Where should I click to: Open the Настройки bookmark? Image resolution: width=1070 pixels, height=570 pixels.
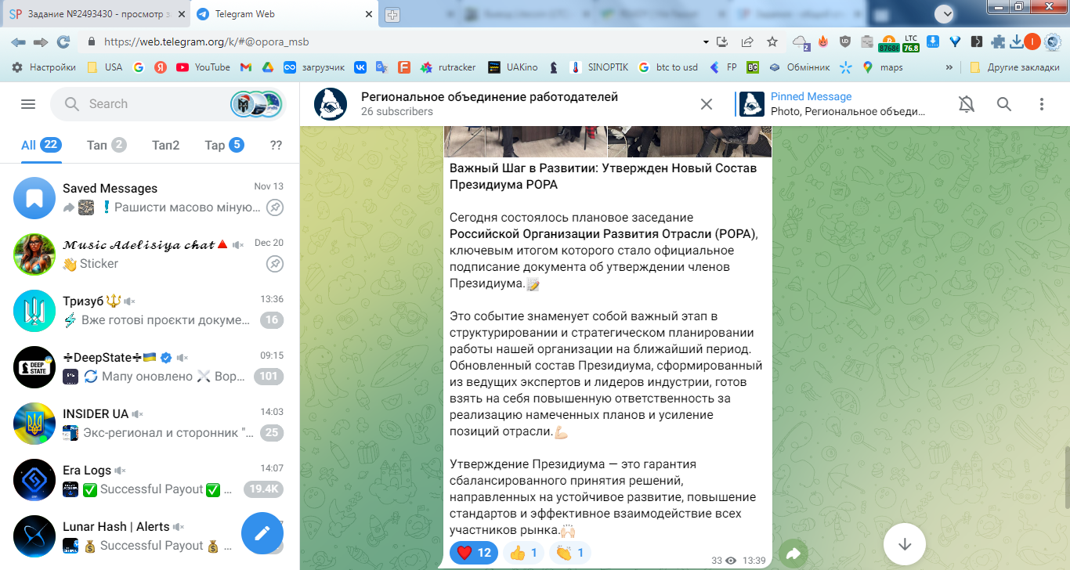pyautogui.click(x=44, y=67)
